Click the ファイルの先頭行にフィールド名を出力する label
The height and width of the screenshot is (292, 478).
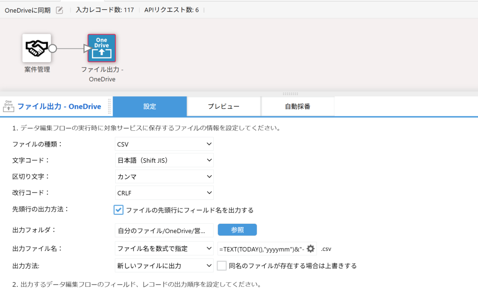pyautogui.click(x=190, y=210)
